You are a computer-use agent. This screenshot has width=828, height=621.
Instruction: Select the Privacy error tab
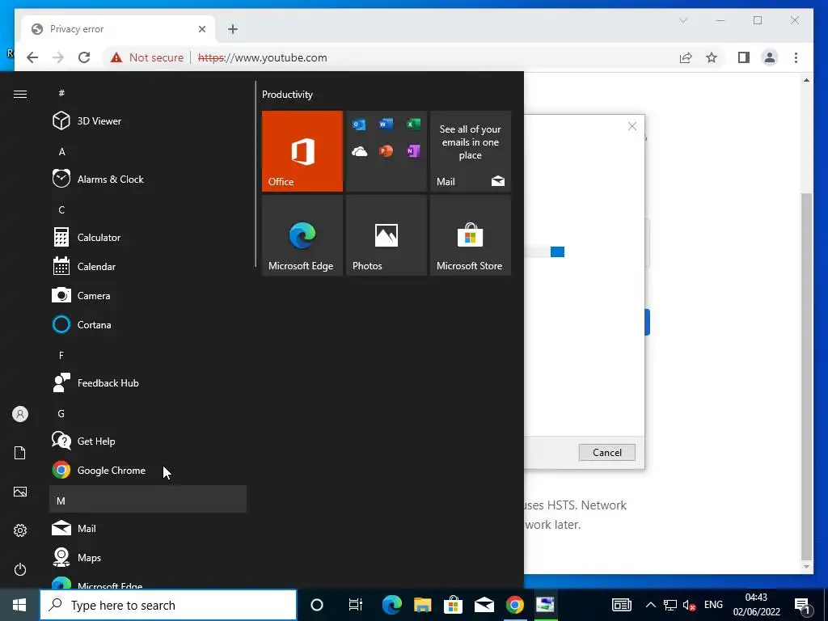(x=118, y=29)
